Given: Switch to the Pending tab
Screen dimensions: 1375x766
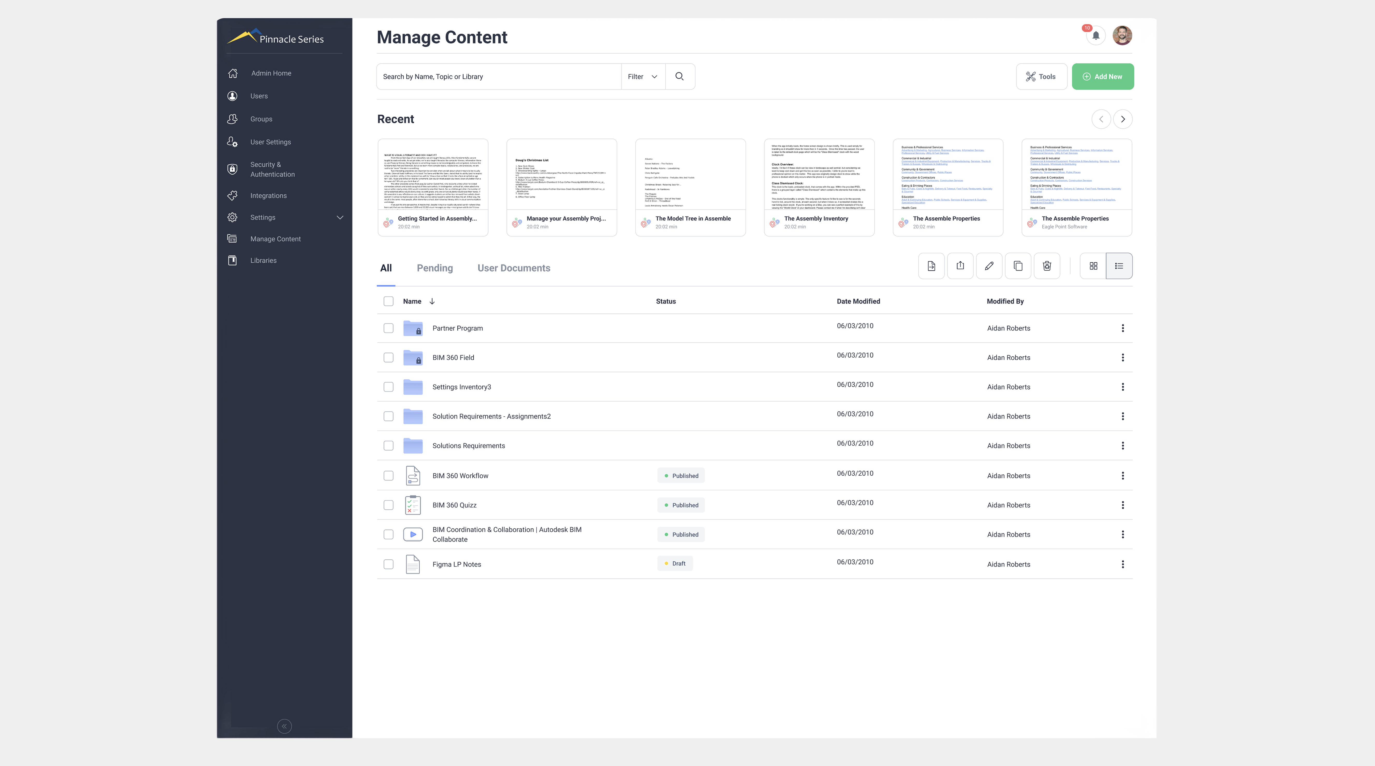Looking at the screenshot, I should coord(435,268).
